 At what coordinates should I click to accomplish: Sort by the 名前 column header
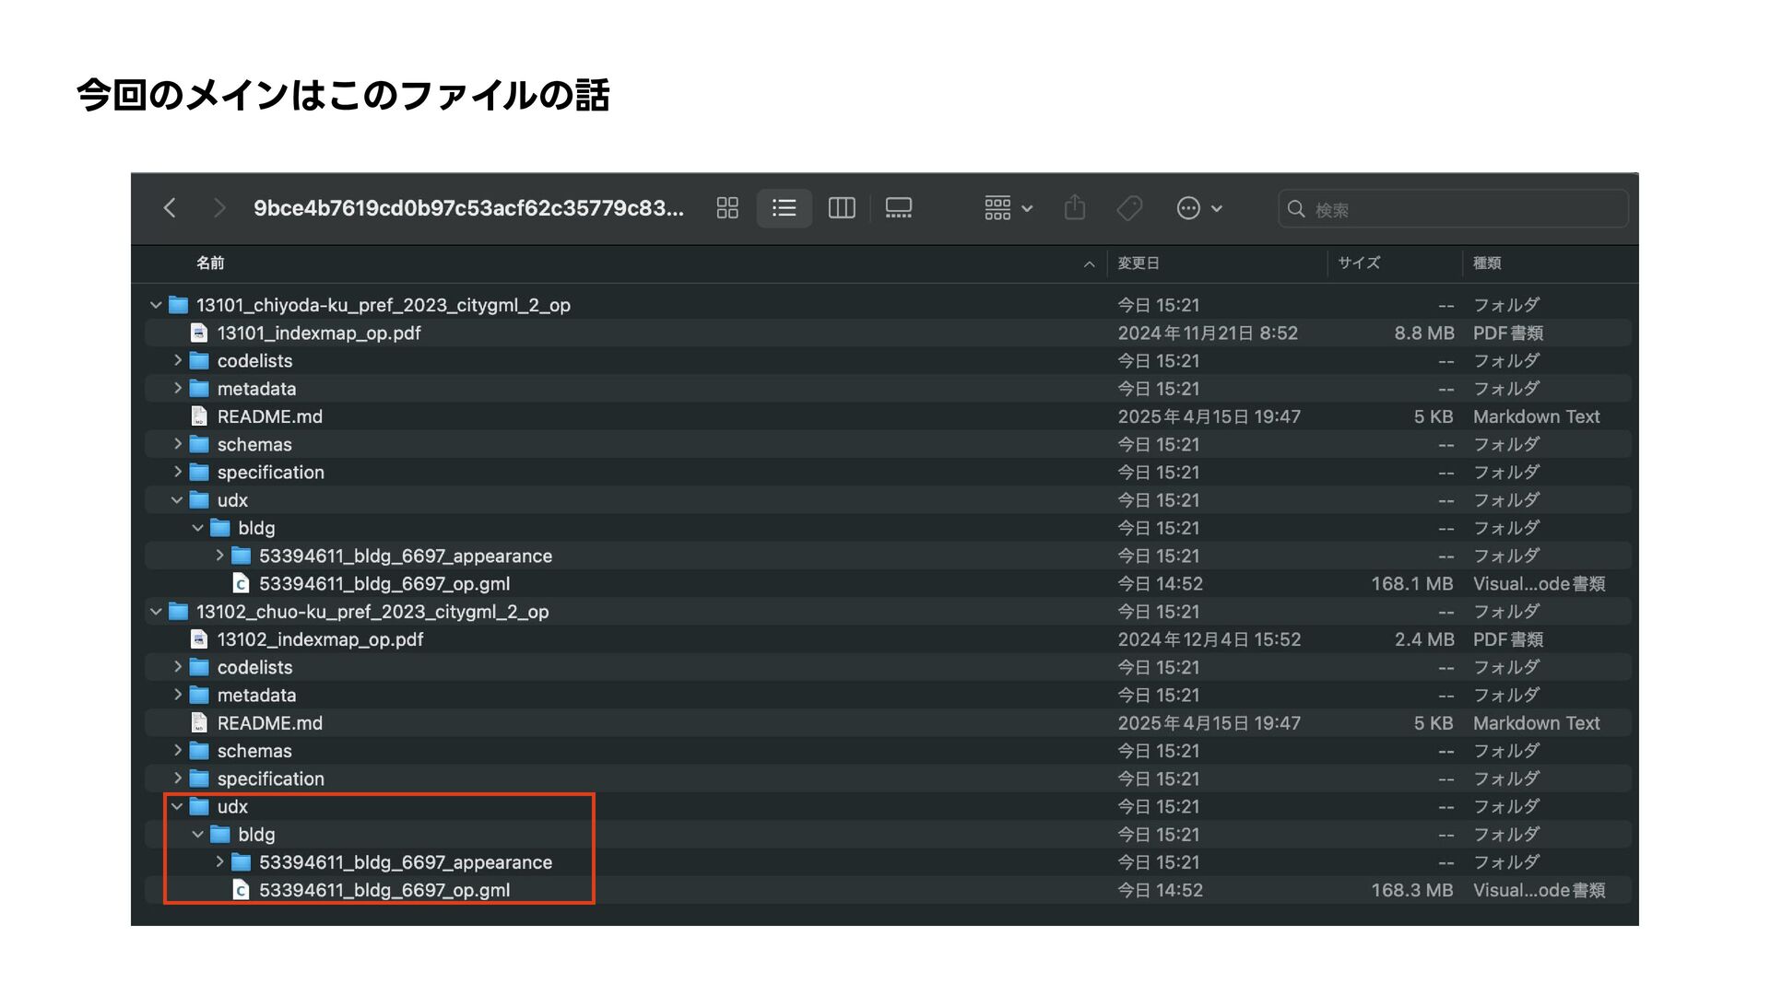(210, 263)
